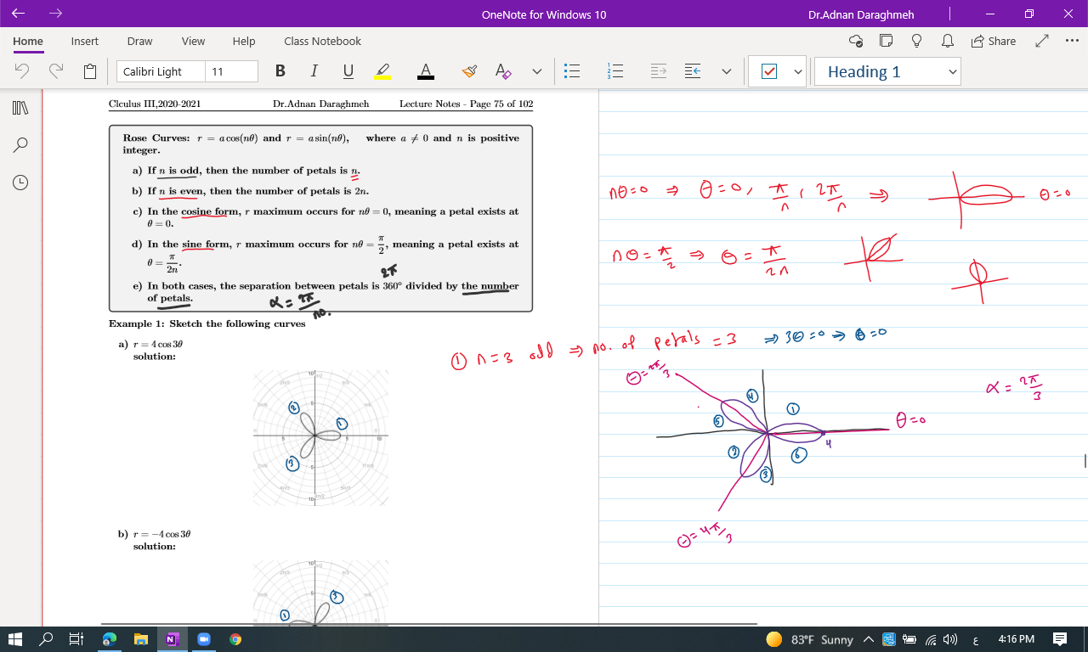
Task: Toggle the to-do tag checkbox
Action: point(768,72)
